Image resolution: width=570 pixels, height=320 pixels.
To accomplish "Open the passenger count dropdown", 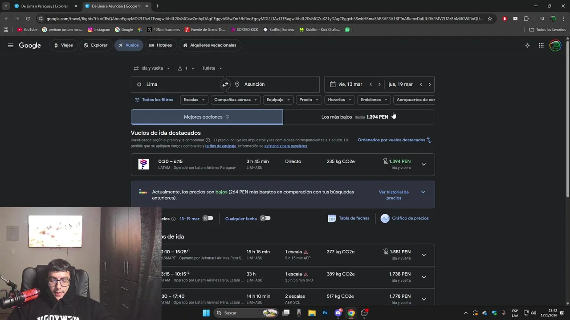I will click(x=186, y=68).
